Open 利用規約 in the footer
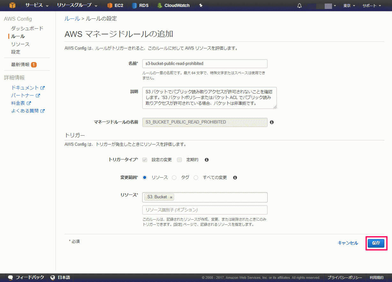 click(x=377, y=278)
